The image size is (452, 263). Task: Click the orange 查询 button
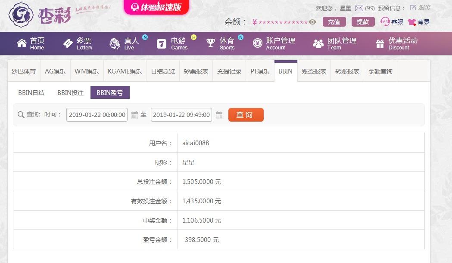click(246, 115)
